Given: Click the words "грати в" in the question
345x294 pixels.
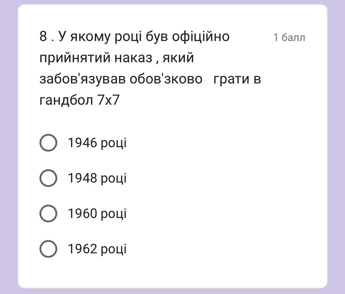Looking at the screenshot, I should pyautogui.click(x=237, y=79).
